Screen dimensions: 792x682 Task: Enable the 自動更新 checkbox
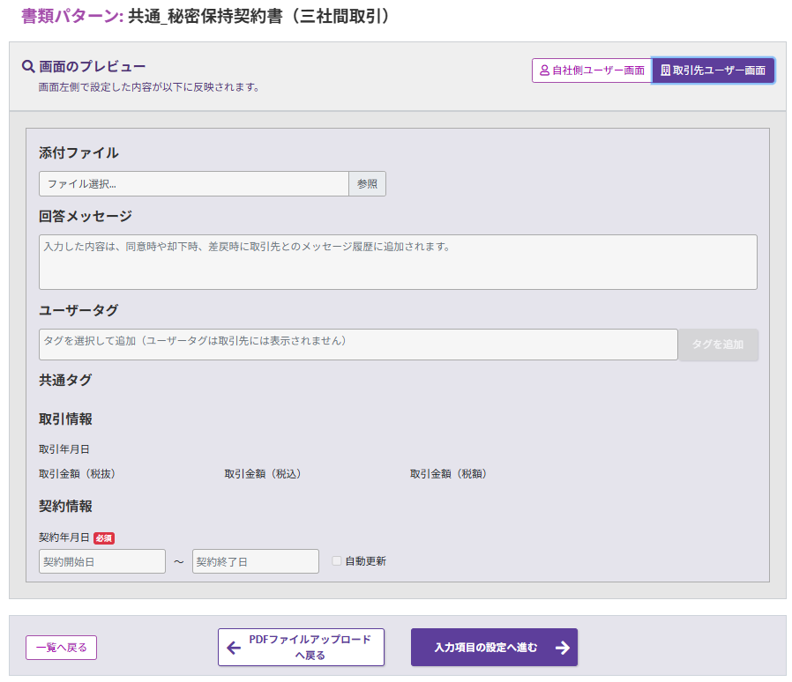(x=336, y=561)
